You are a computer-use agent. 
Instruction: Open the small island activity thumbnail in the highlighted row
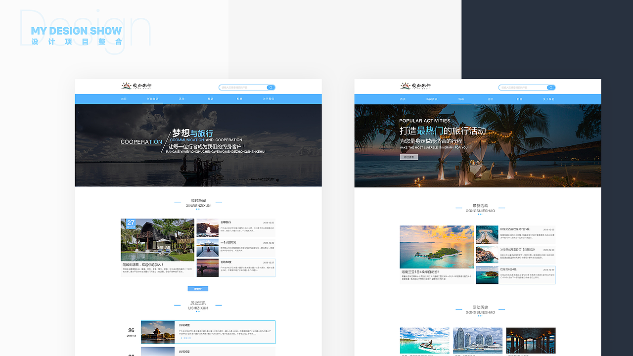pos(487,275)
